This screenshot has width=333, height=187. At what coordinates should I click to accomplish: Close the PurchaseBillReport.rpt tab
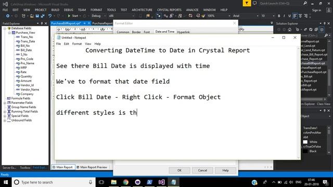click(89, 23)
